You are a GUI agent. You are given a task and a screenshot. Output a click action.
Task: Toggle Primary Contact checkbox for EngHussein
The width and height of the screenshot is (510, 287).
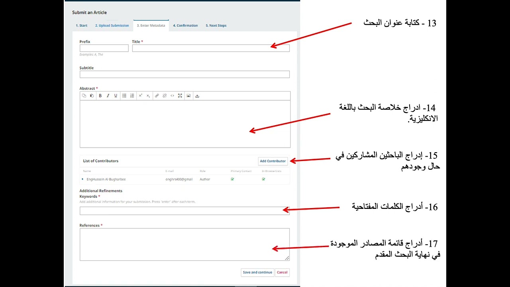232,179
